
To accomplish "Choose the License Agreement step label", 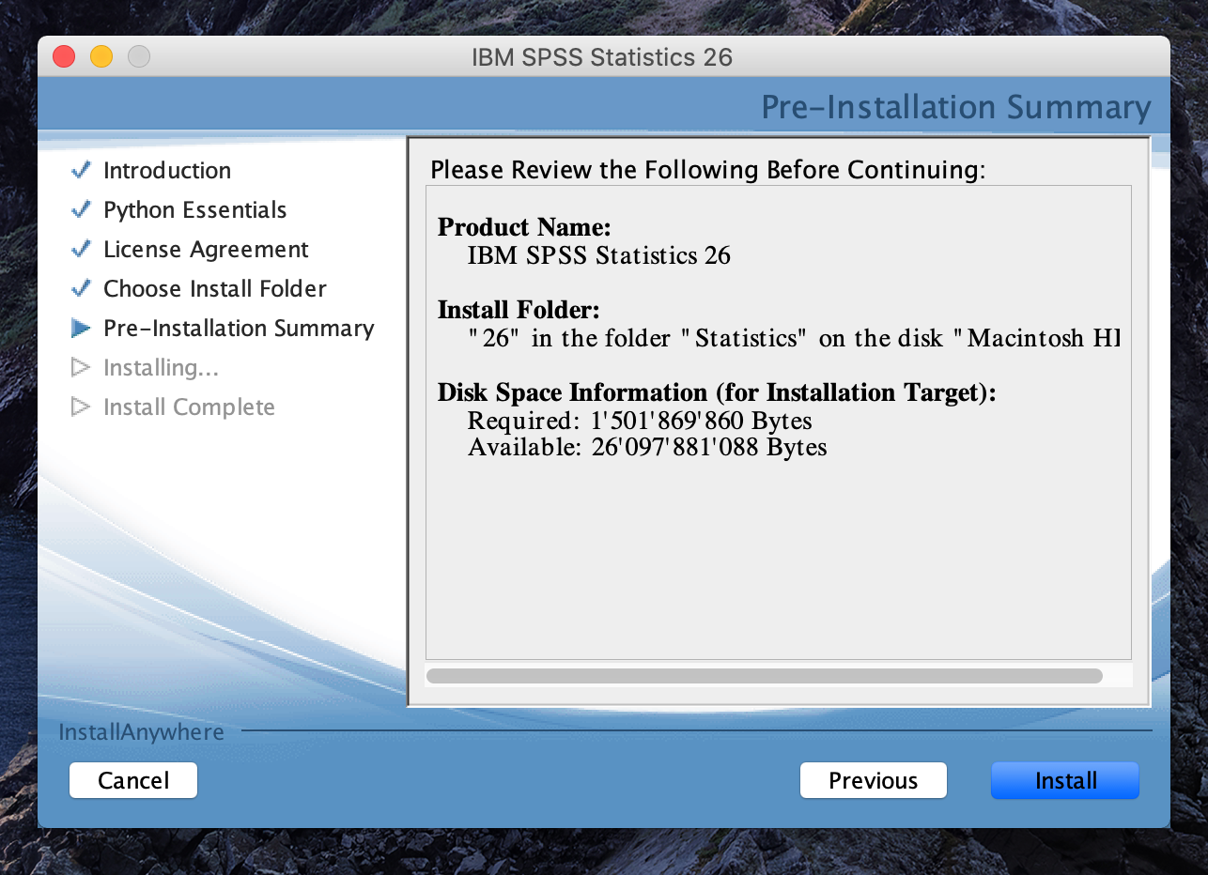I will pos(206,250).
